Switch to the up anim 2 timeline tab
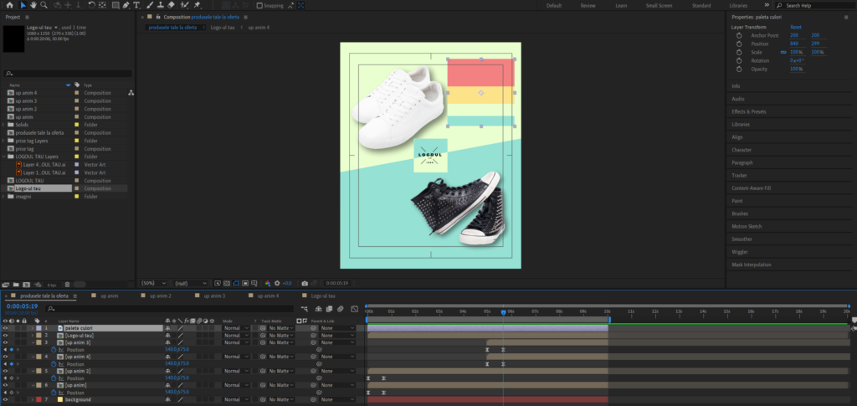The height and width of the screenshot is (406, 857). coord(159,296)
